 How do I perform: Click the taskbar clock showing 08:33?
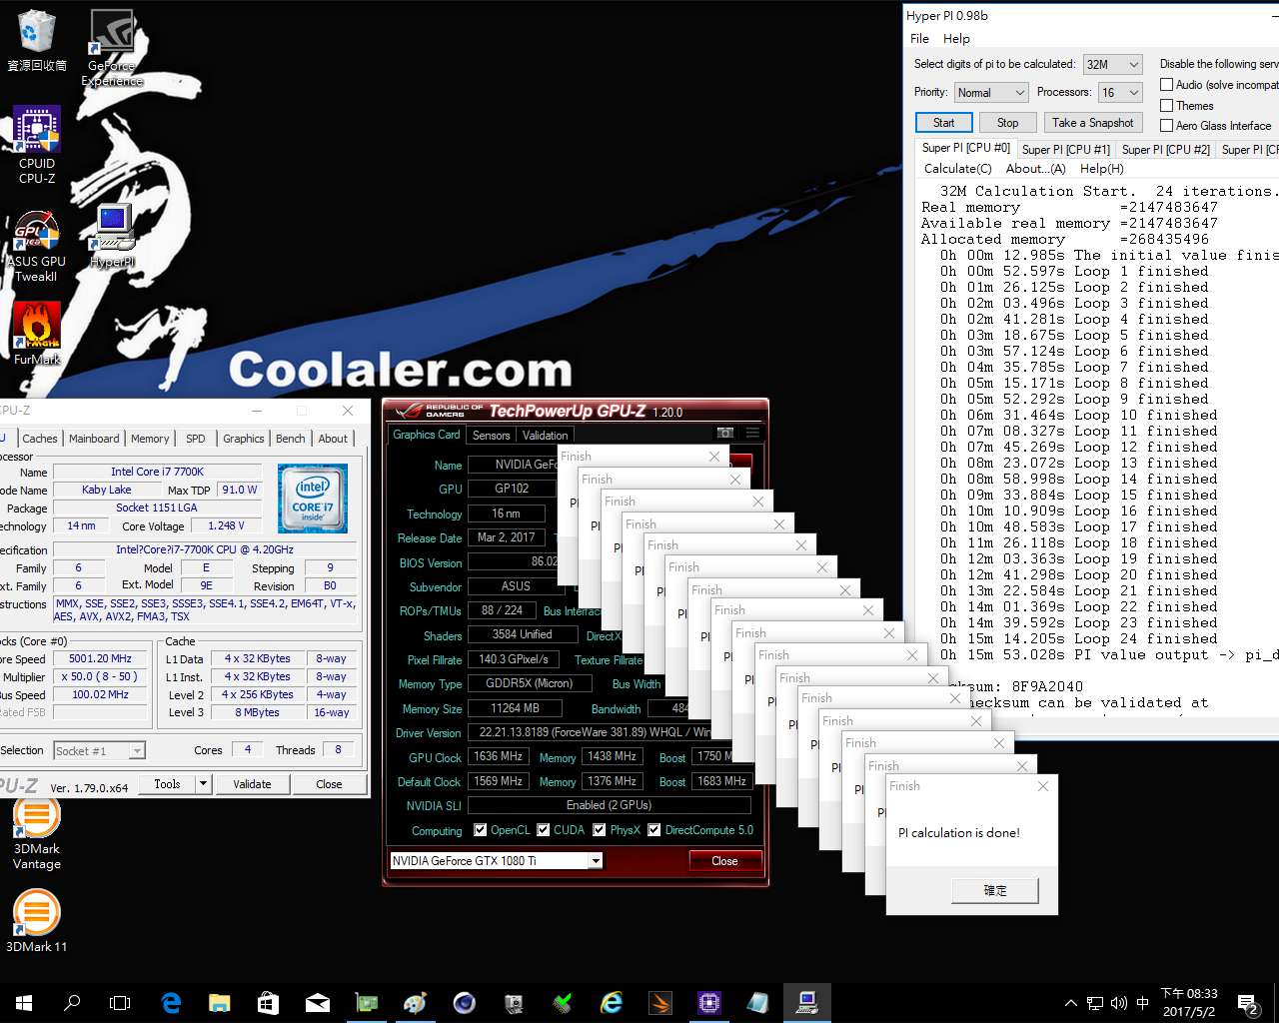pyautogui.click(x=1189, y=1003)
